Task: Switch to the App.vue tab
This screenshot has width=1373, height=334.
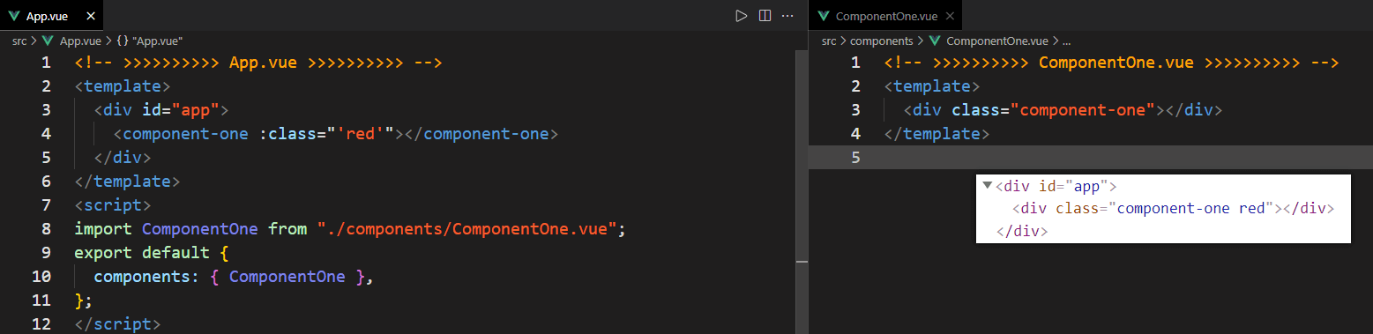Action: [x=51, y=16]
